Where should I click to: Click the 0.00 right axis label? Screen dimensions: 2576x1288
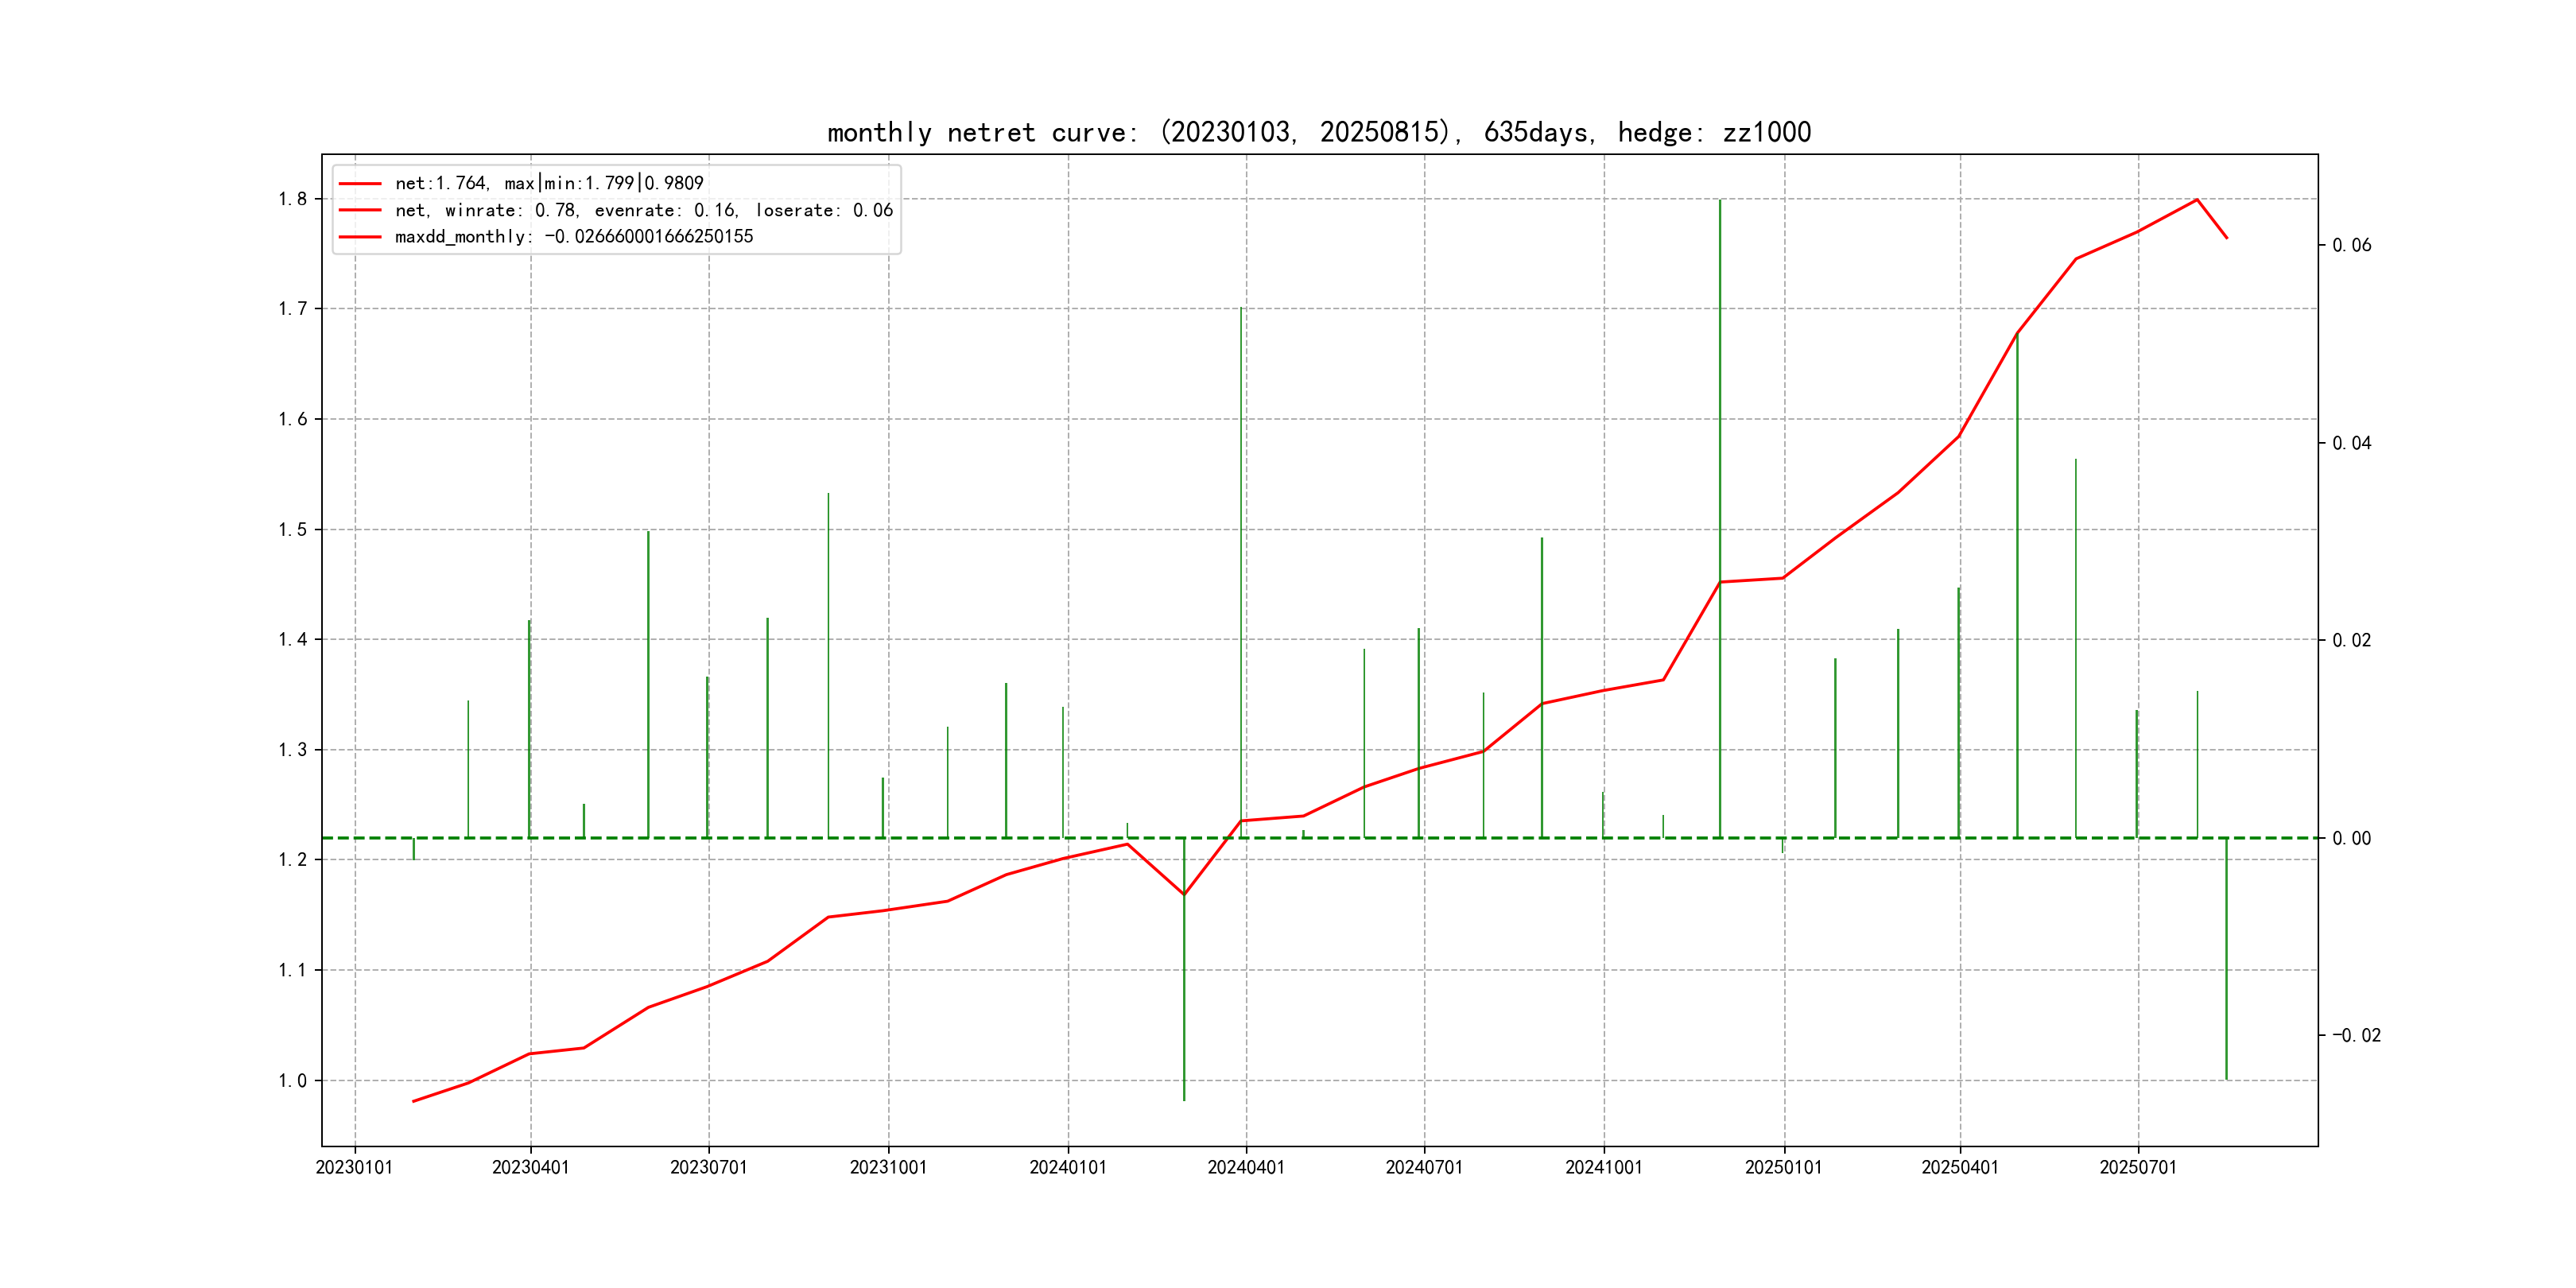click(2351, 839)
